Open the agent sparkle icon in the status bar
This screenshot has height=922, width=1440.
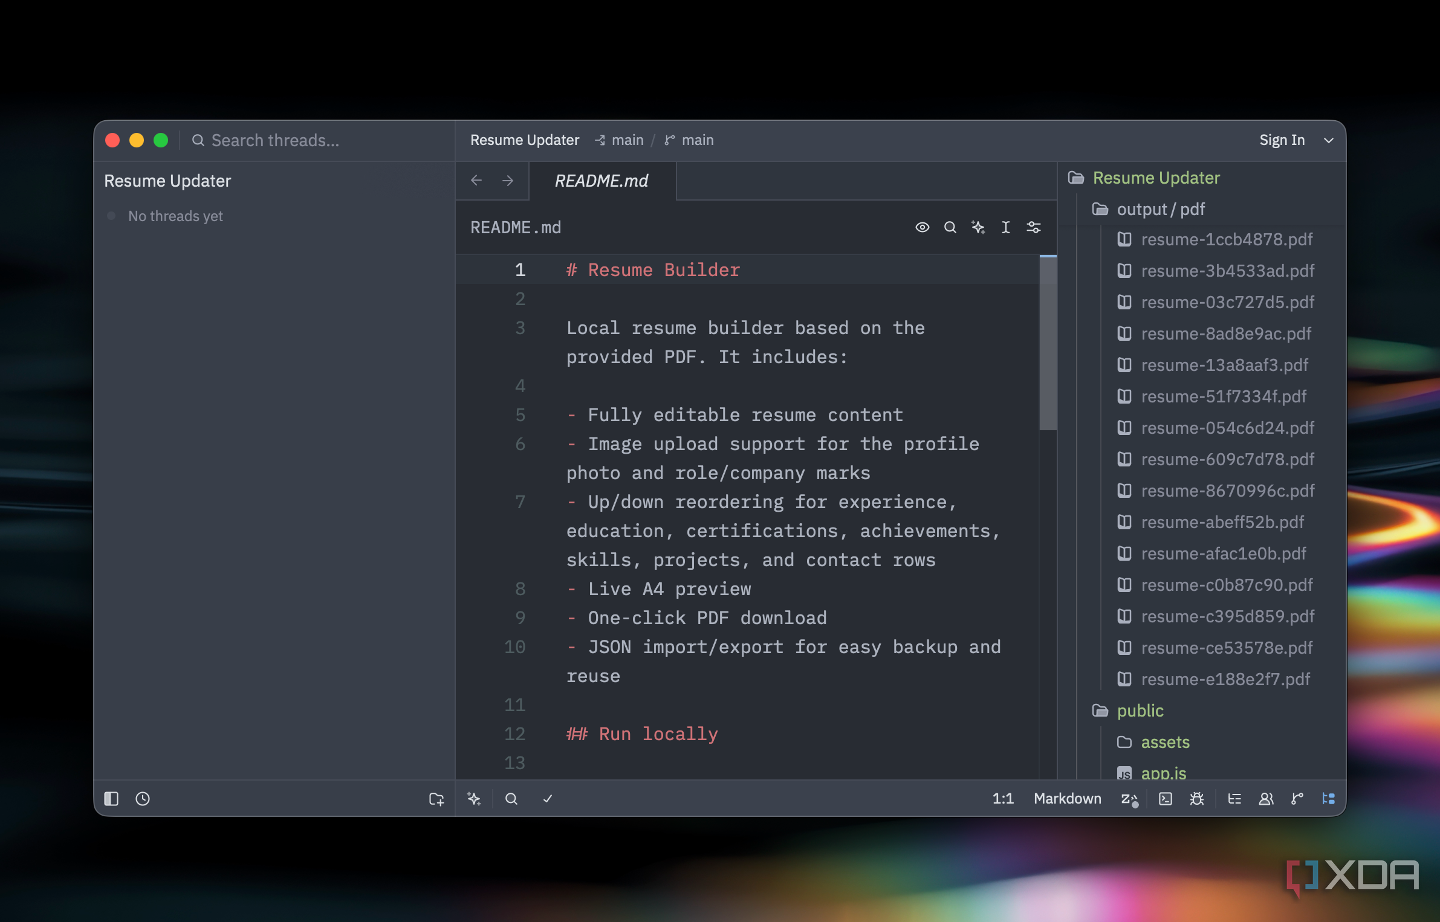pos(474,799)
